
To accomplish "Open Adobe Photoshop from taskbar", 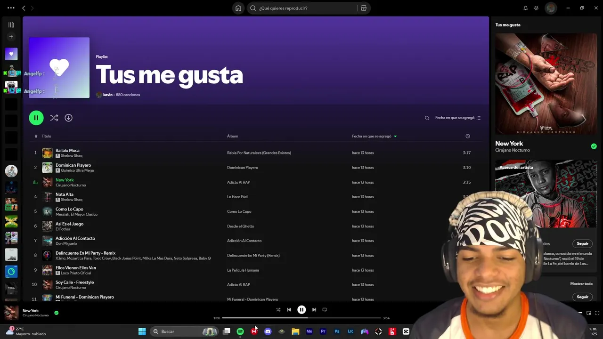I will pyautogui.click(x=337, y=331).
